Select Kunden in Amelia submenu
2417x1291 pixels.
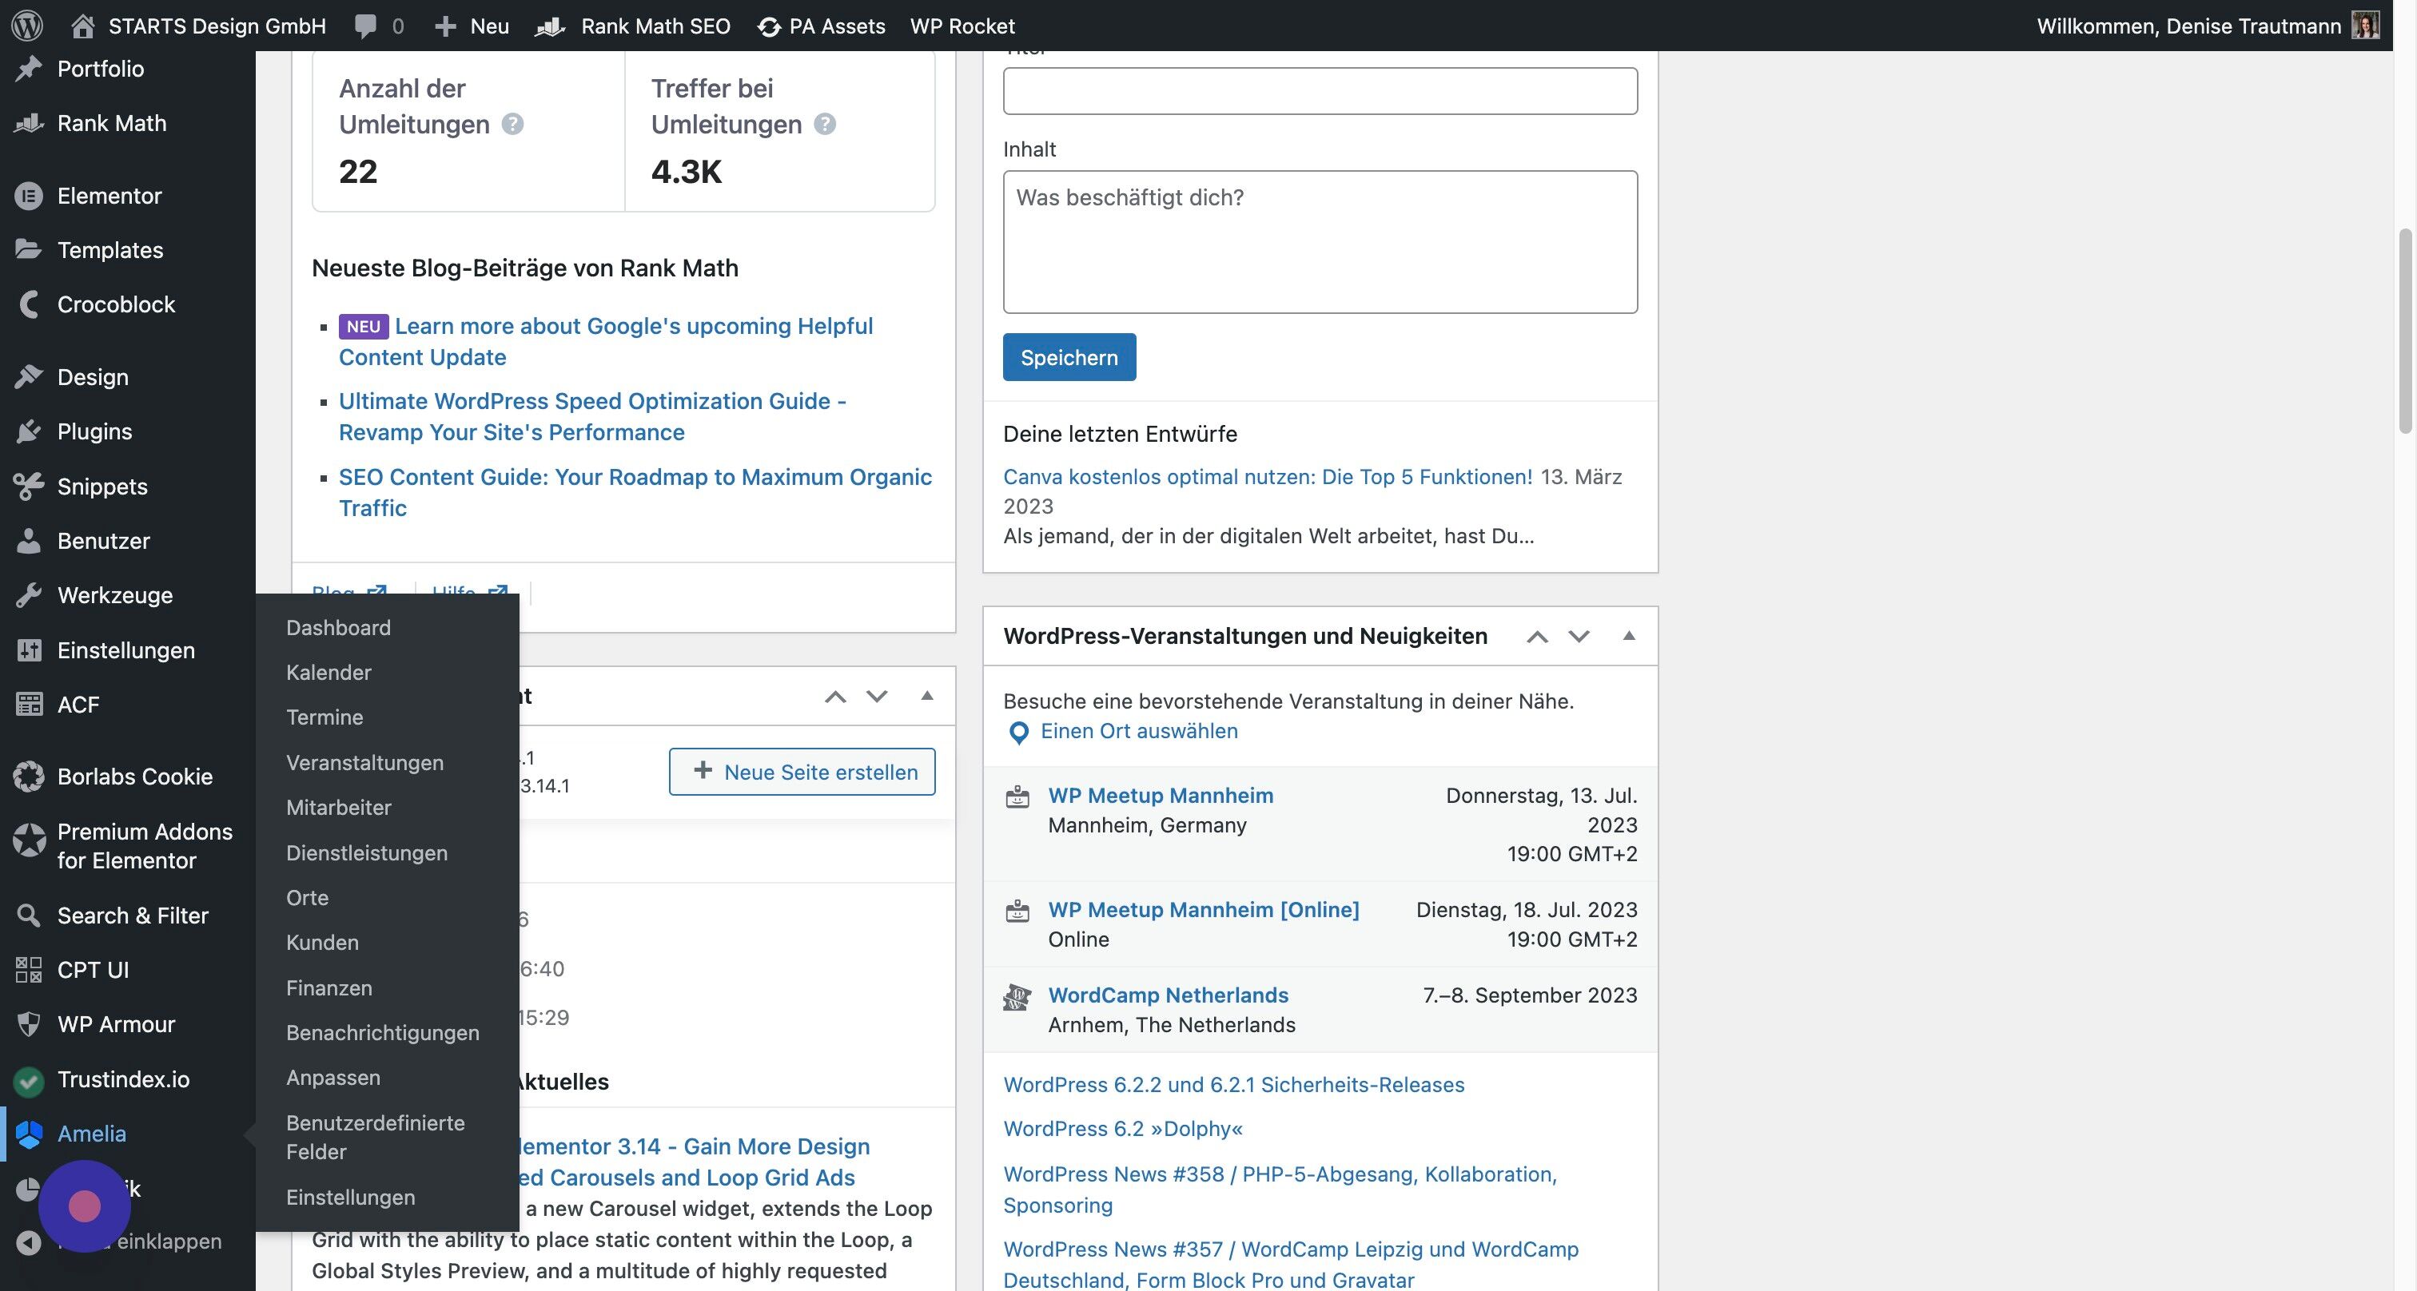pos(323,942)
